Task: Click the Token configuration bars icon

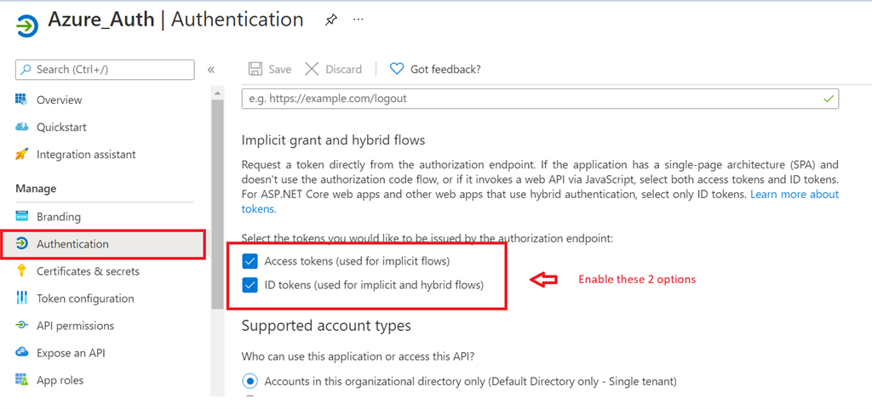Action: pos(22,298)
